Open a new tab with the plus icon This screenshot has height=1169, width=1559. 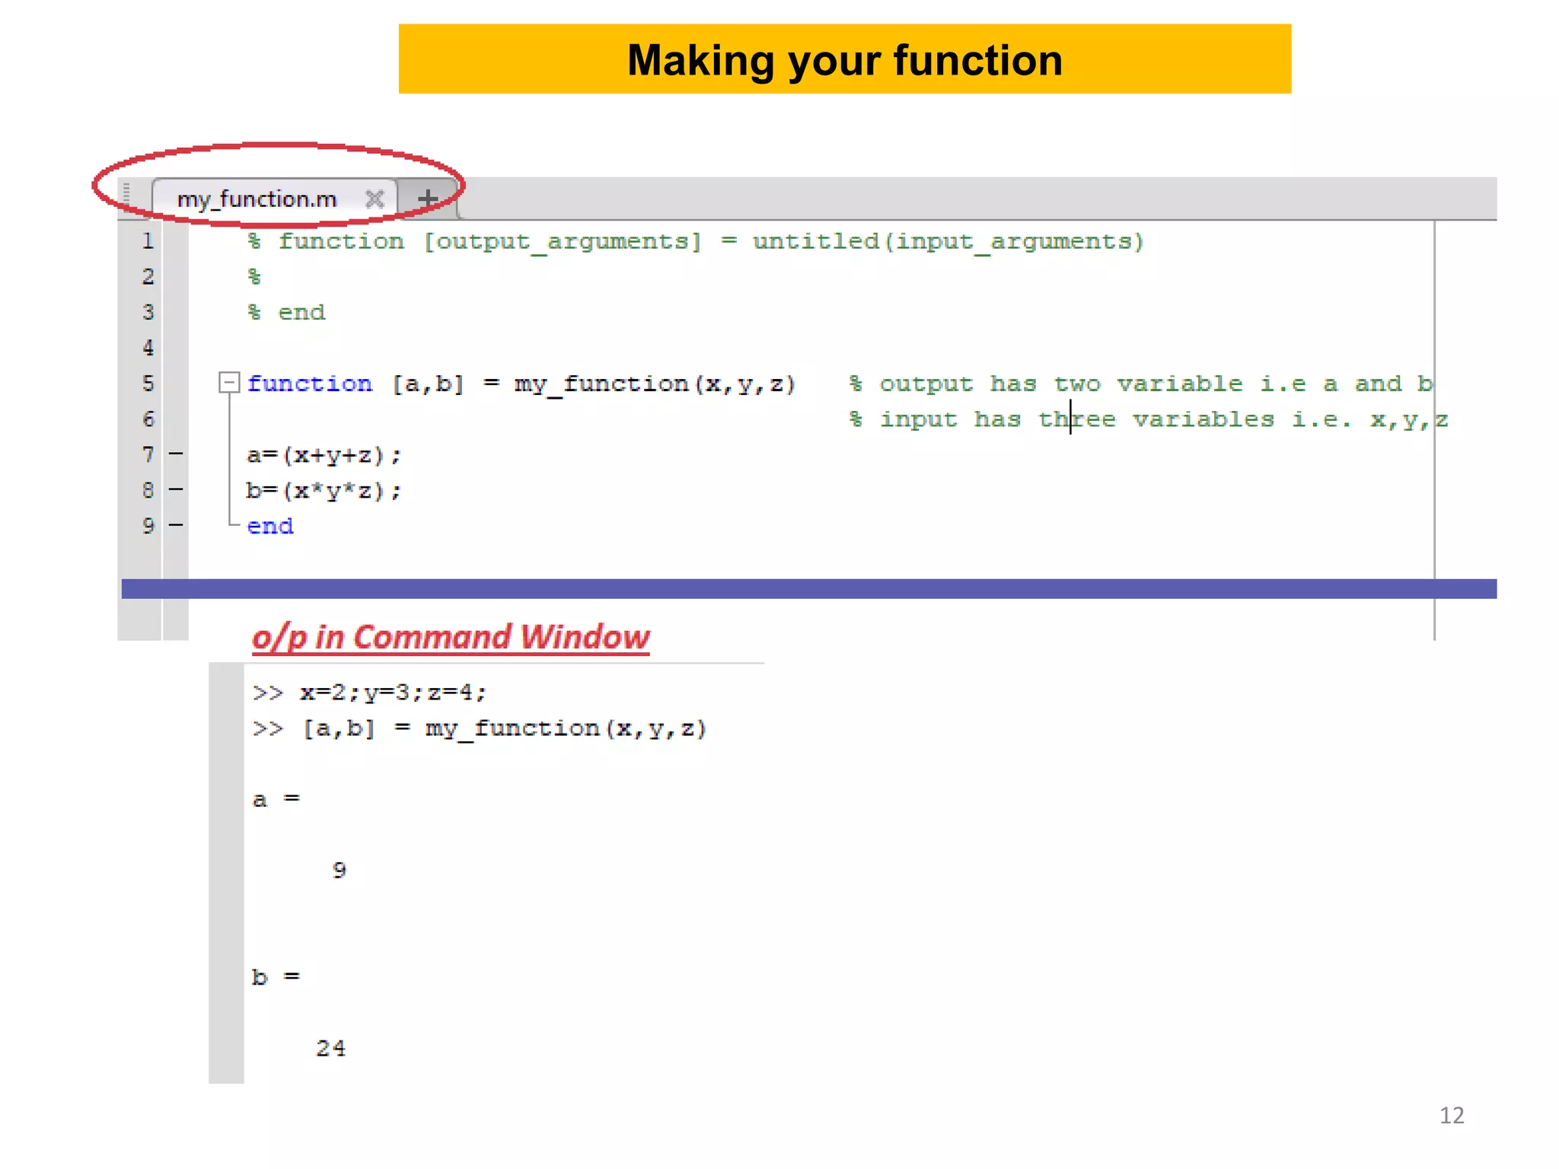tap(428, 199)
